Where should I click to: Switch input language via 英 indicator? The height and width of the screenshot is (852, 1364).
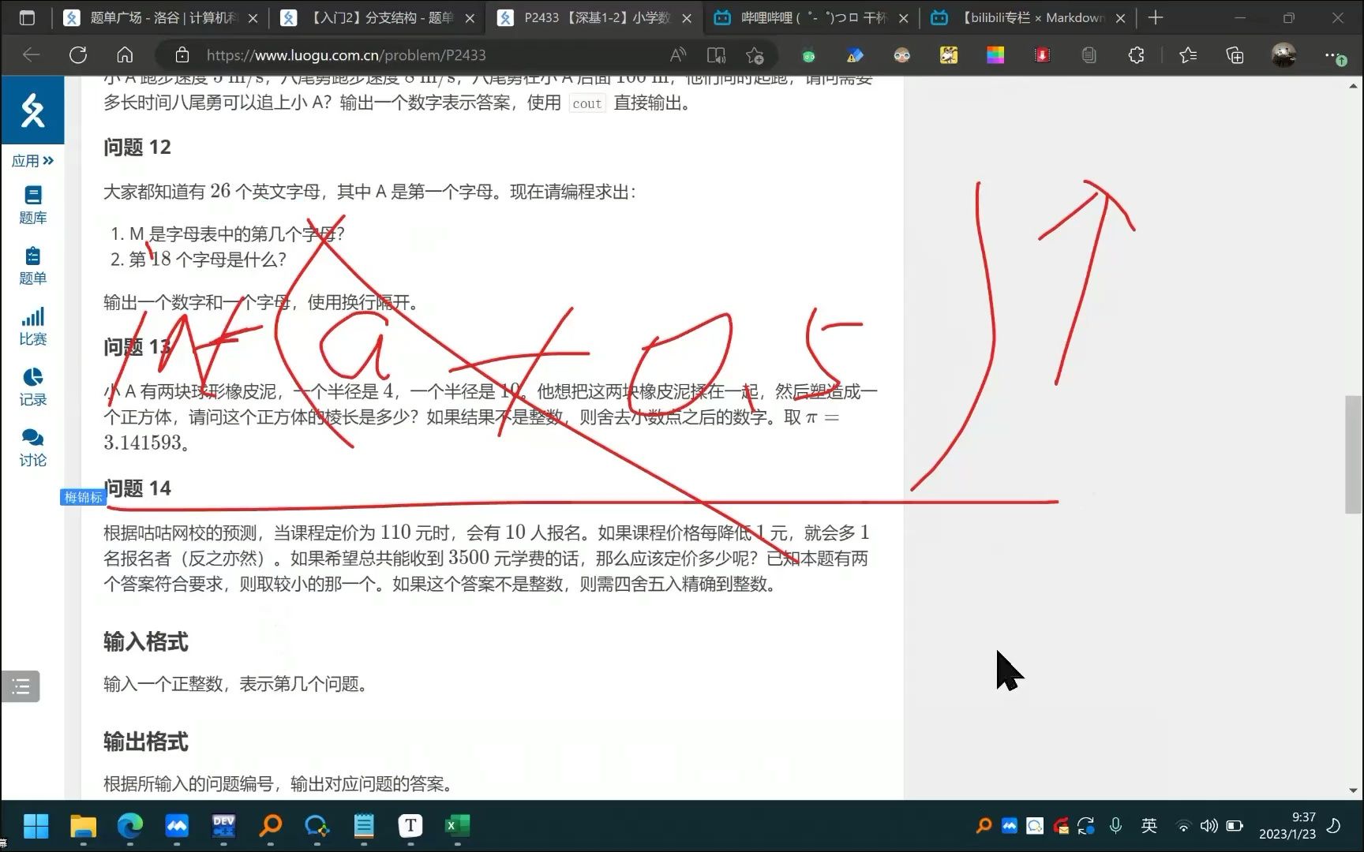(1149, 826)
